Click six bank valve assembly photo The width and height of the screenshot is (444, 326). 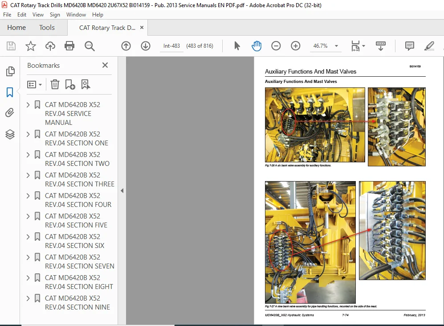pyautogui.click(x=315, y=125)
